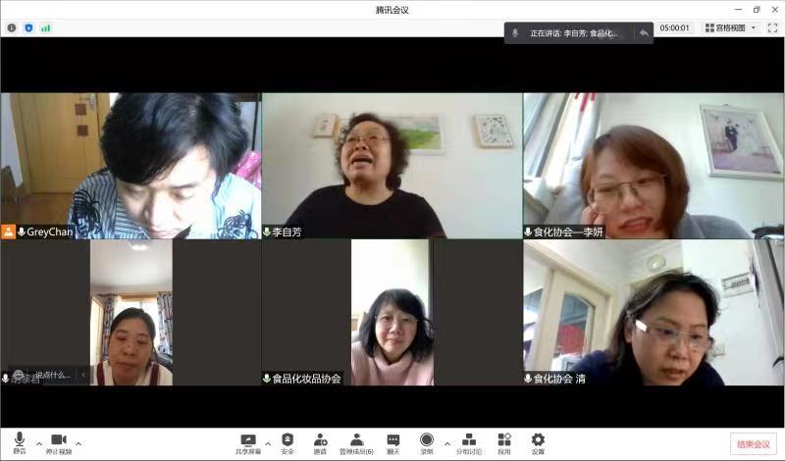This screenshot has width=785, height=461.
Task: Click the meeting info icon top-left
Action: click(x=12, y=28)
